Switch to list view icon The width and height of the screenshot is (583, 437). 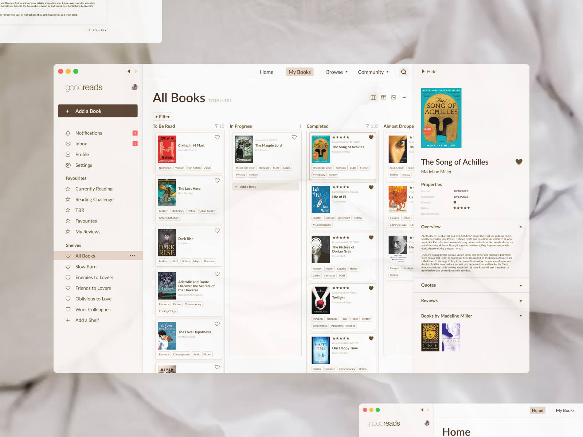click(404, 98)
